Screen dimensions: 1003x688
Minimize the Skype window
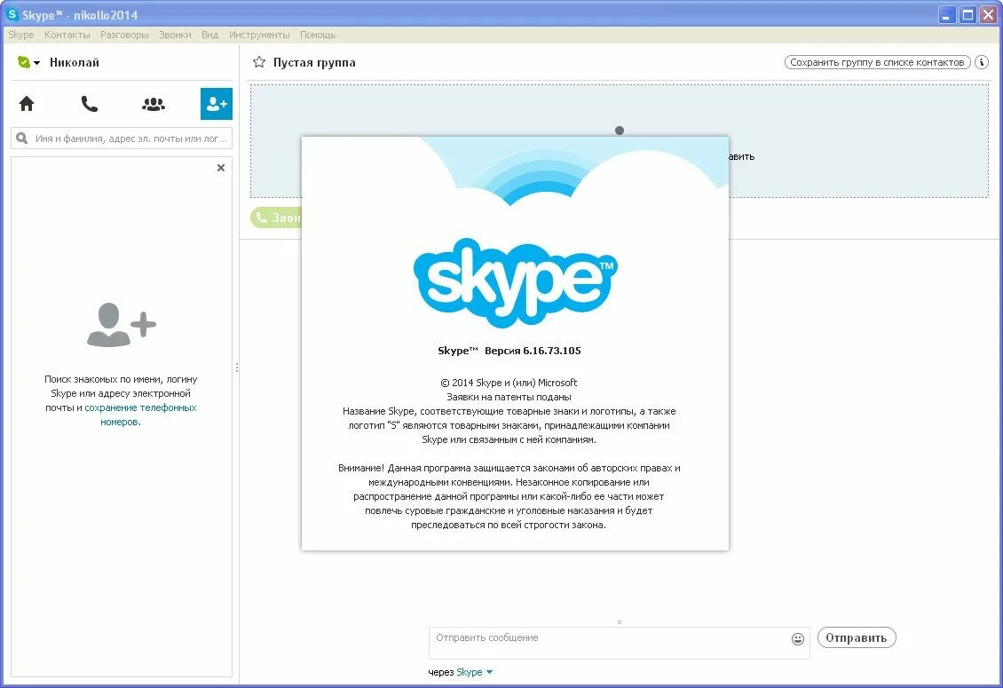[x=947, y=15]
